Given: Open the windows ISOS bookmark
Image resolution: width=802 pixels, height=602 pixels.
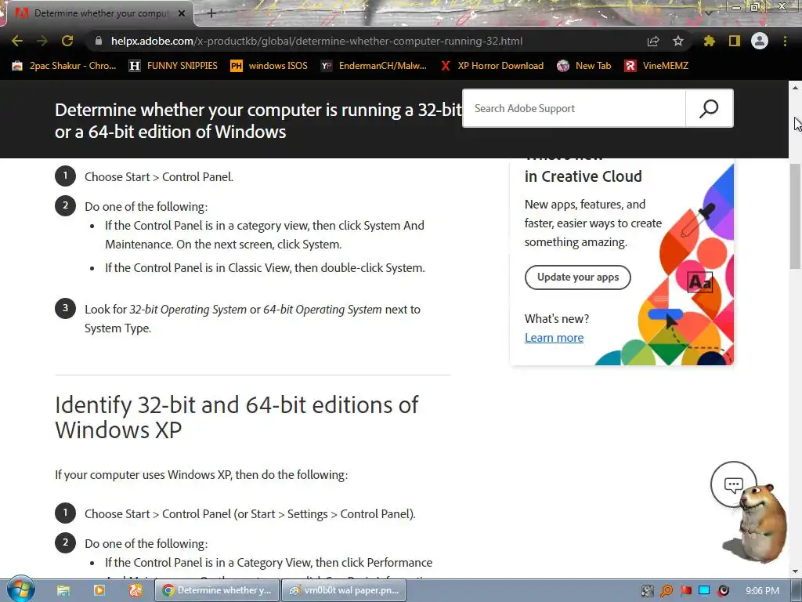Looking at the screenshot, I should [x=269, y=66].
